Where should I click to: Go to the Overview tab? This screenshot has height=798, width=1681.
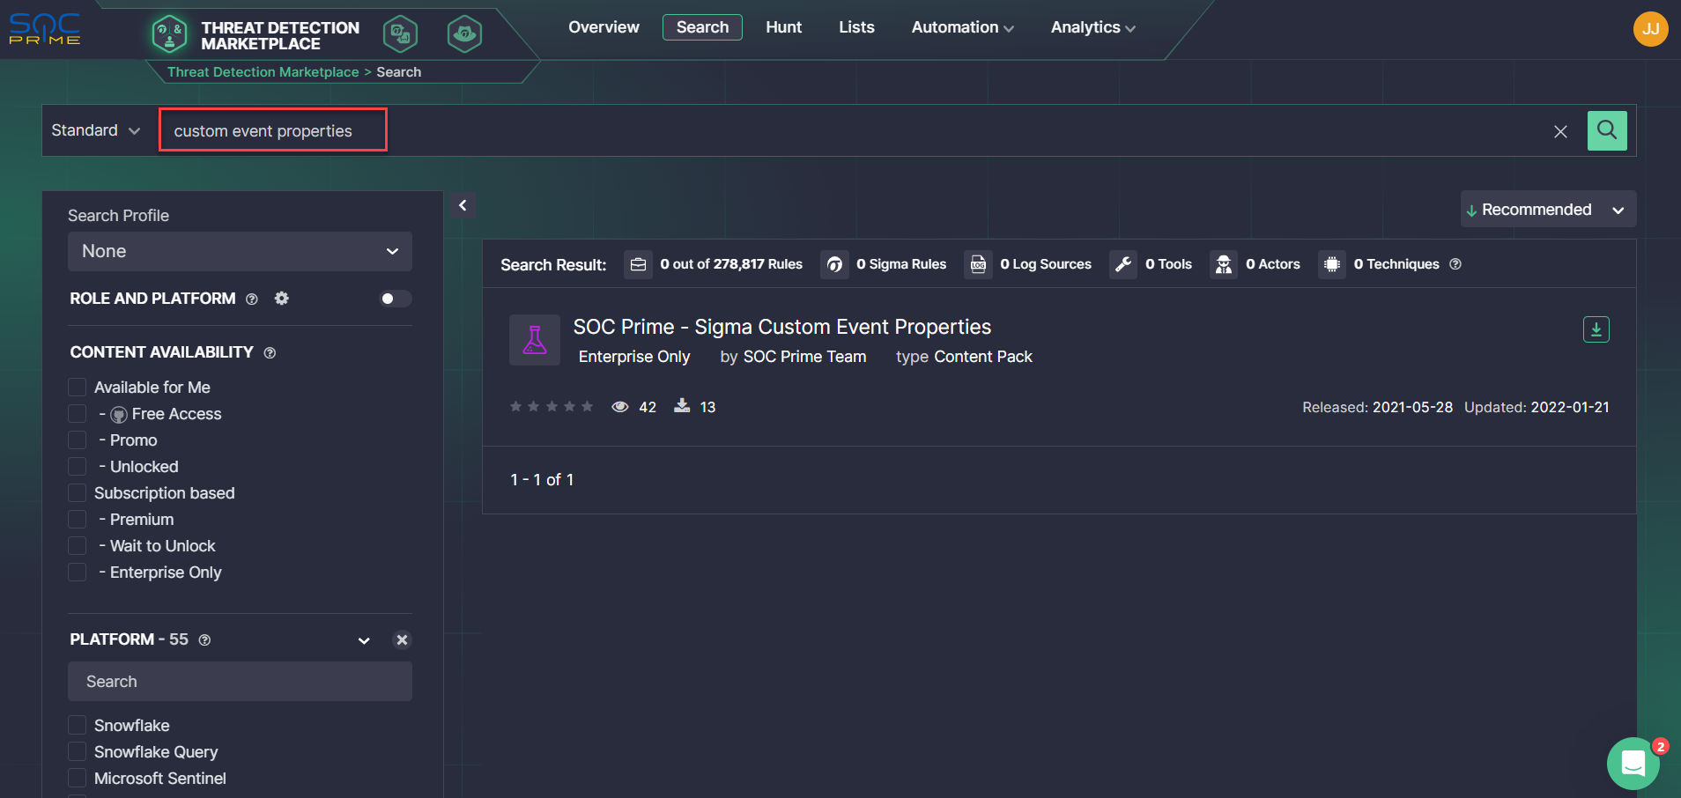[x=604, y=27]
